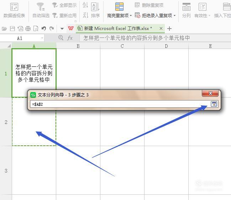Viewport: 231px width, 200px height.
Task: Click Reapply (重新应用) filter button
Action: [x=64, y=15]
